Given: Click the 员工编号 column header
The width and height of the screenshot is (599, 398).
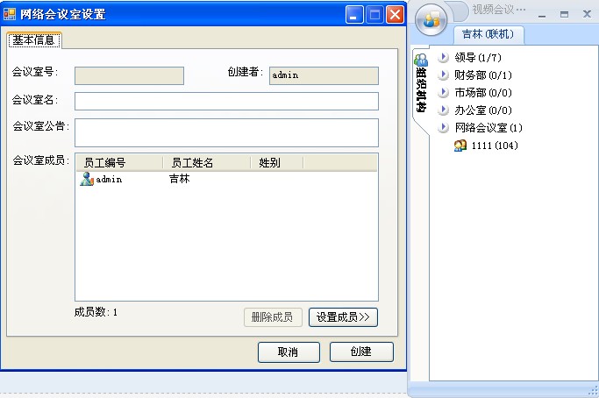Looking at the screenshot, I should (119, 163).
